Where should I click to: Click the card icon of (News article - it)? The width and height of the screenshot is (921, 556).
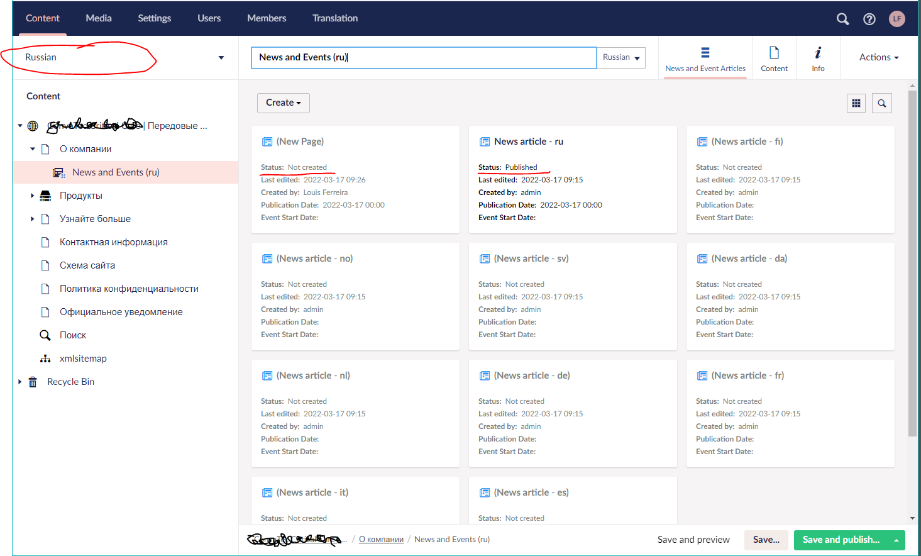pyautogui.click(x=267, y=492)
